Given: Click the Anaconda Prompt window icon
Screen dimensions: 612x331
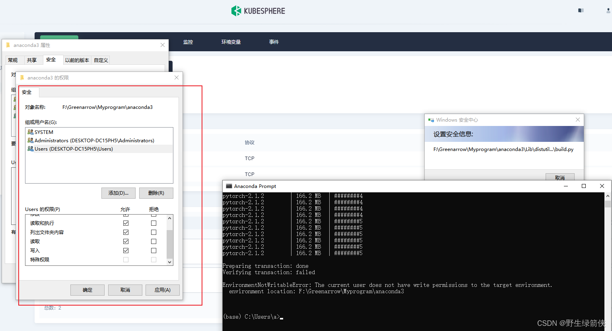Looking at the screenshot, I should 229,186.
